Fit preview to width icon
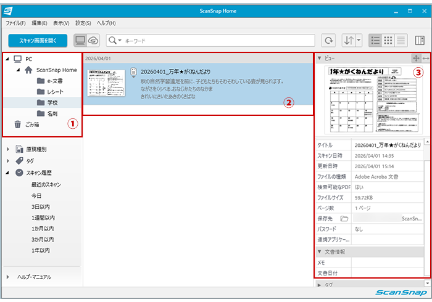Image resolution: width=432 pixels, height=302 pixels. point(426,59)
